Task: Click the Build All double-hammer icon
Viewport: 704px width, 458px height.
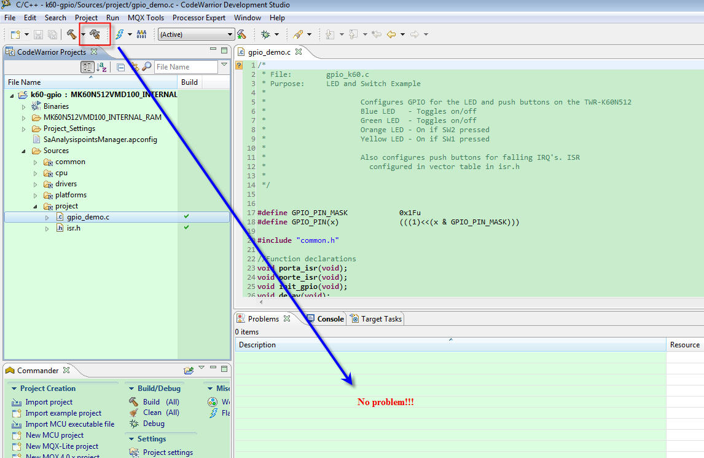Action: pos(95,34)
